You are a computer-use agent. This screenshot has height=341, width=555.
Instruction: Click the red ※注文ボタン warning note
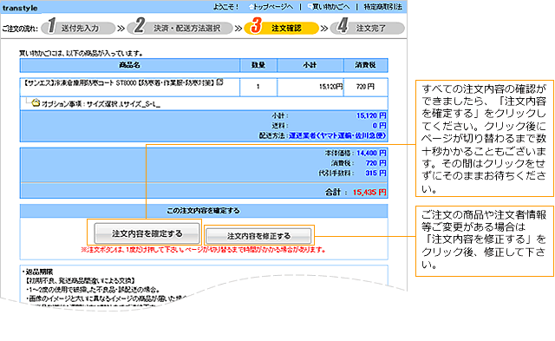click(x=203, y=250)
